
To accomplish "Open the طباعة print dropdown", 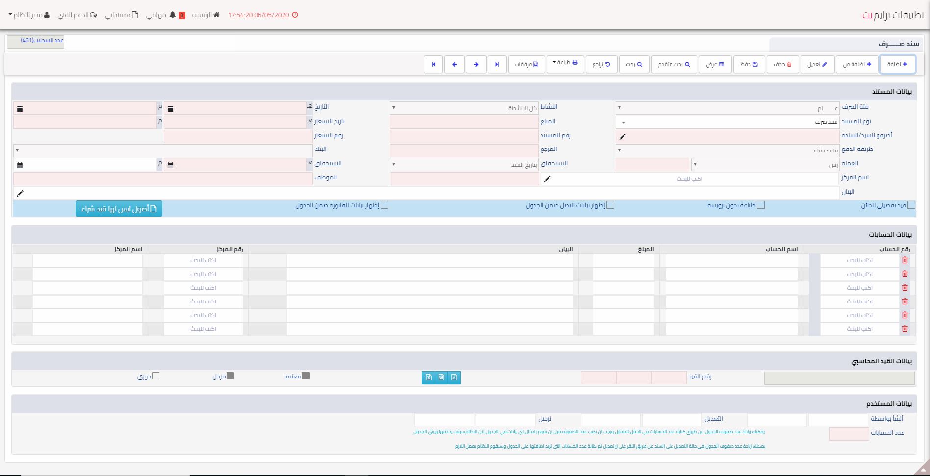I will coord(566,64).
